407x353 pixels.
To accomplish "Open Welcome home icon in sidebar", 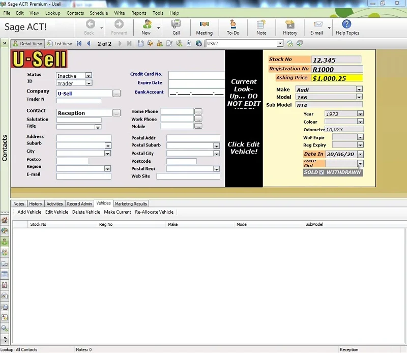I will tap(5, 220).
